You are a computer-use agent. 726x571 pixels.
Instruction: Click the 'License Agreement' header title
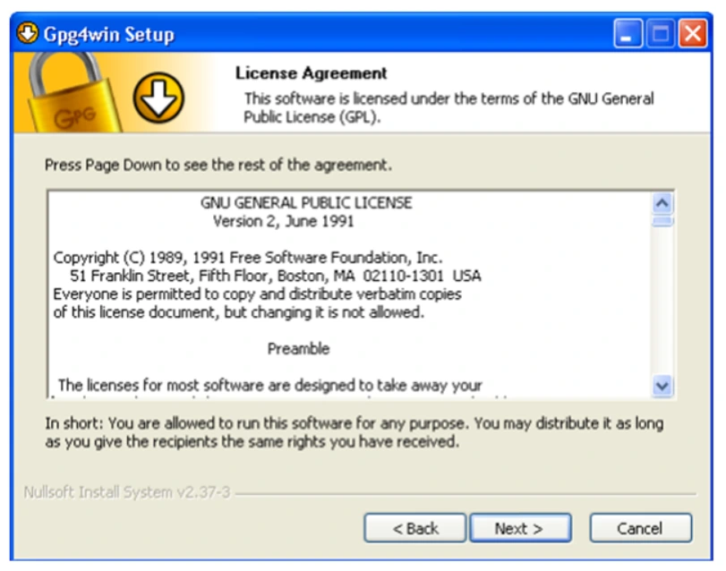tap(311, 73)
